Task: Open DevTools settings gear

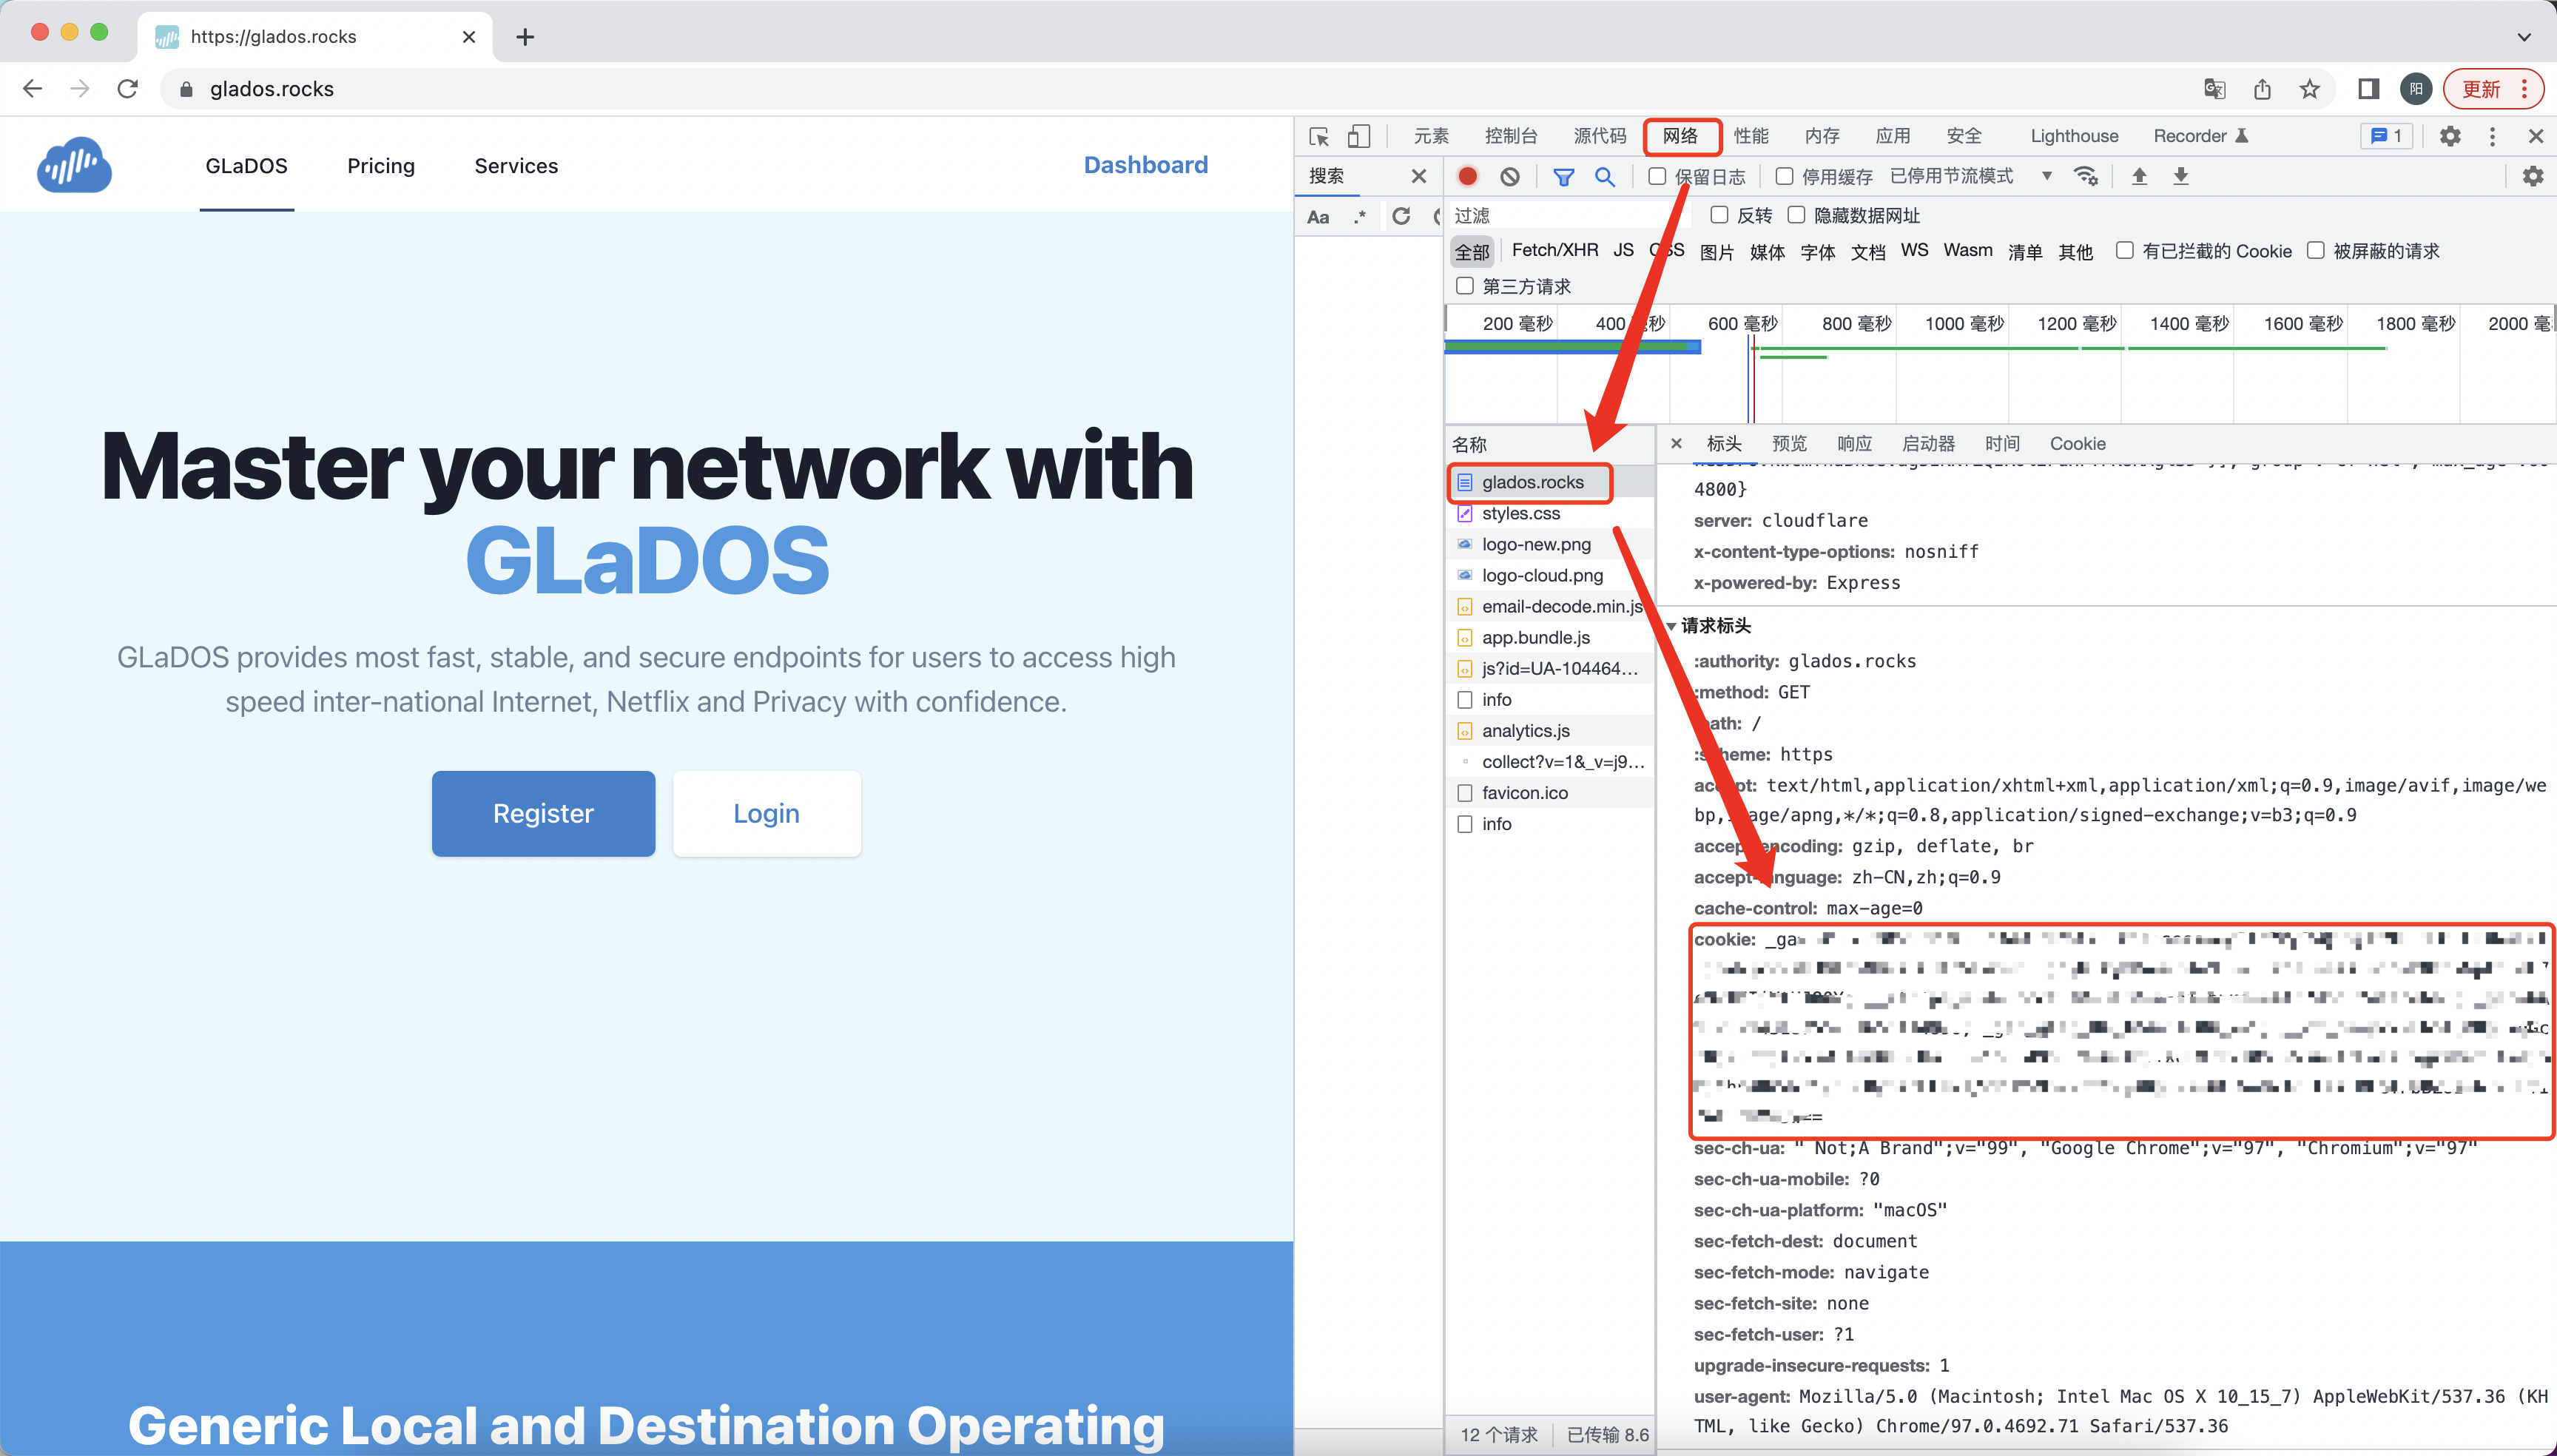Action: 2449,136
